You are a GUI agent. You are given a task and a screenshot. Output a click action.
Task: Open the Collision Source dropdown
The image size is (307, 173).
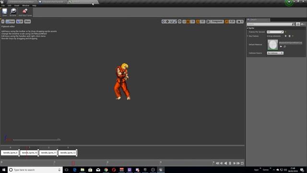tap(275, 53)
